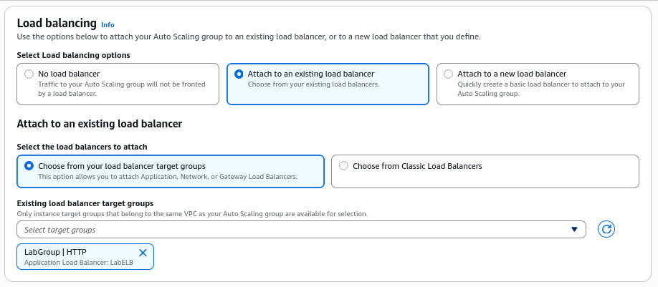Image resolution: width=658 pixels, height=287 pixels.
Task: Remove the LabGroup | HTTP token with X
Action: pyautogui.click(x=142, y=253)
